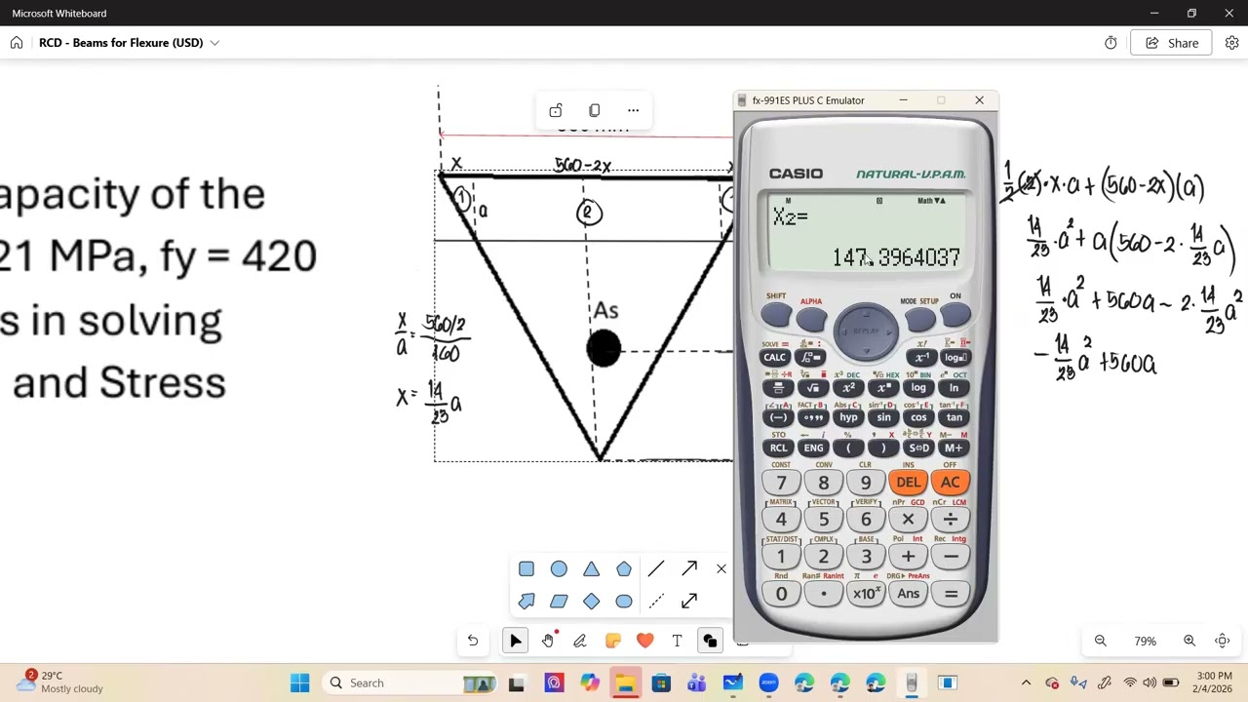Close the fx-991ES emulator window
1248x702 pixels.
[x=979, y=100]
